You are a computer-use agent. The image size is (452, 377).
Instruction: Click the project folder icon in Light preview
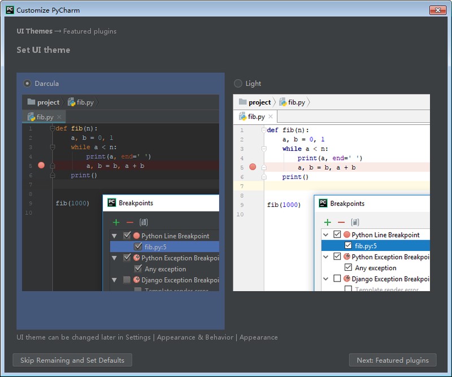click(x=243, y=102)
